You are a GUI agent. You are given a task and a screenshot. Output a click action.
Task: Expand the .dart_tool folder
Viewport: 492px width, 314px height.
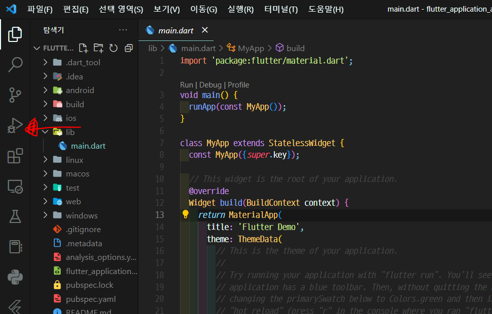coord(45,62)
